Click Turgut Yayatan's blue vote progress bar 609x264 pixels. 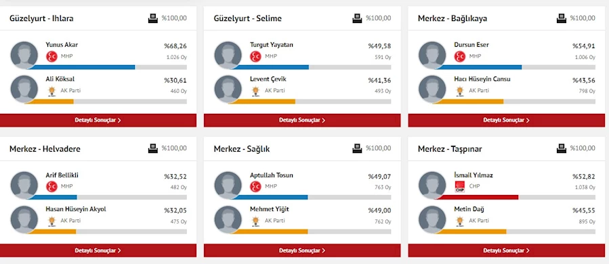coord(271,67)
